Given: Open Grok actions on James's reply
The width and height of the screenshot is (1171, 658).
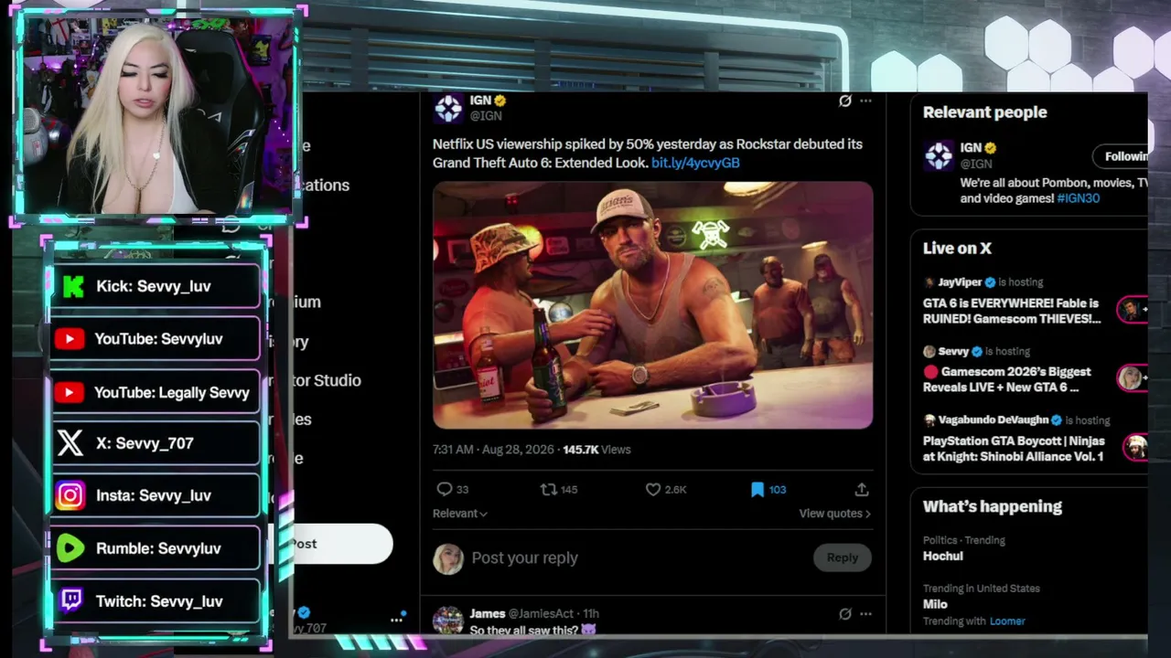Looking at the screenshot, I should (x=845, y=613).
